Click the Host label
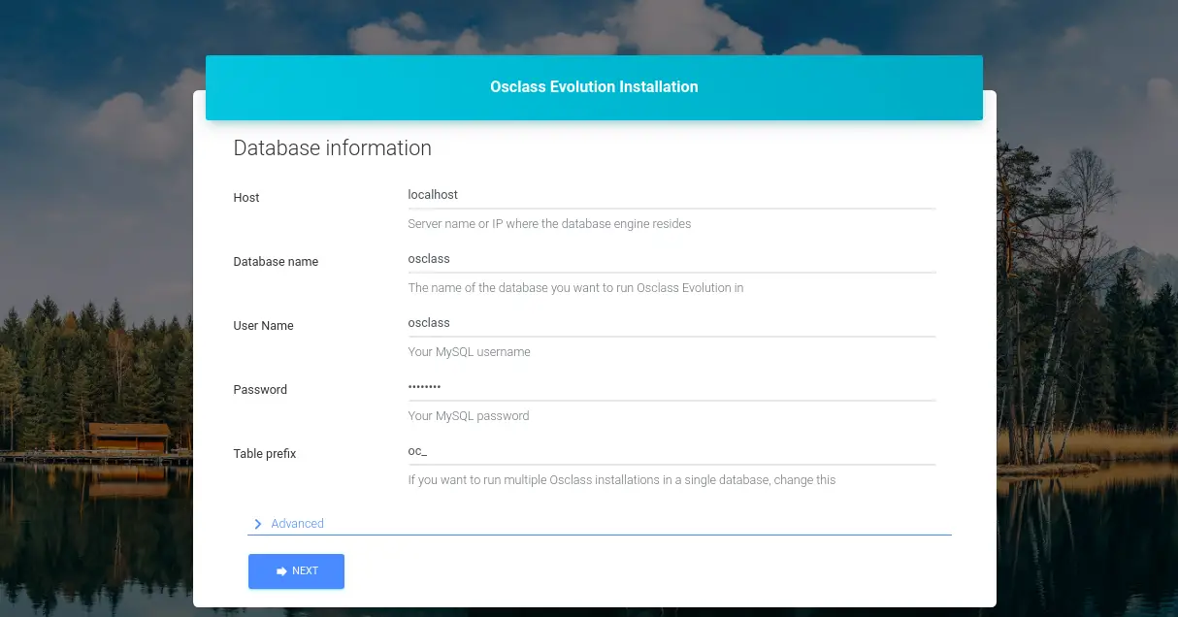 point(246,198)
